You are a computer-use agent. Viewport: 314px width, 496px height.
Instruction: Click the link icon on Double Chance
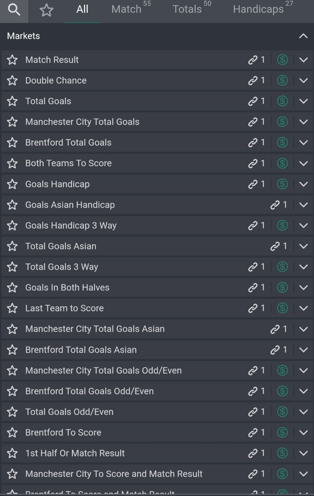(253, 81)
